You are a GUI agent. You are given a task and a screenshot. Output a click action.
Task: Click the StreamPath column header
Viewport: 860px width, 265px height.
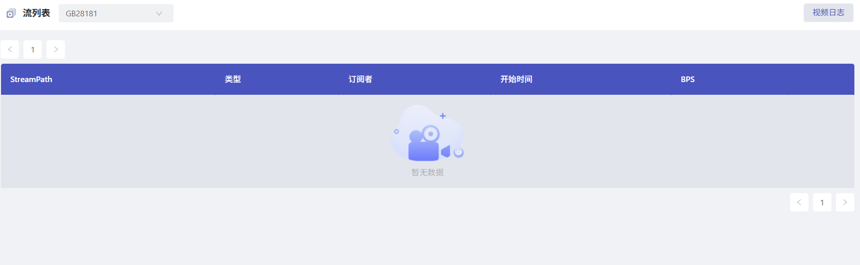click(31, 79)
